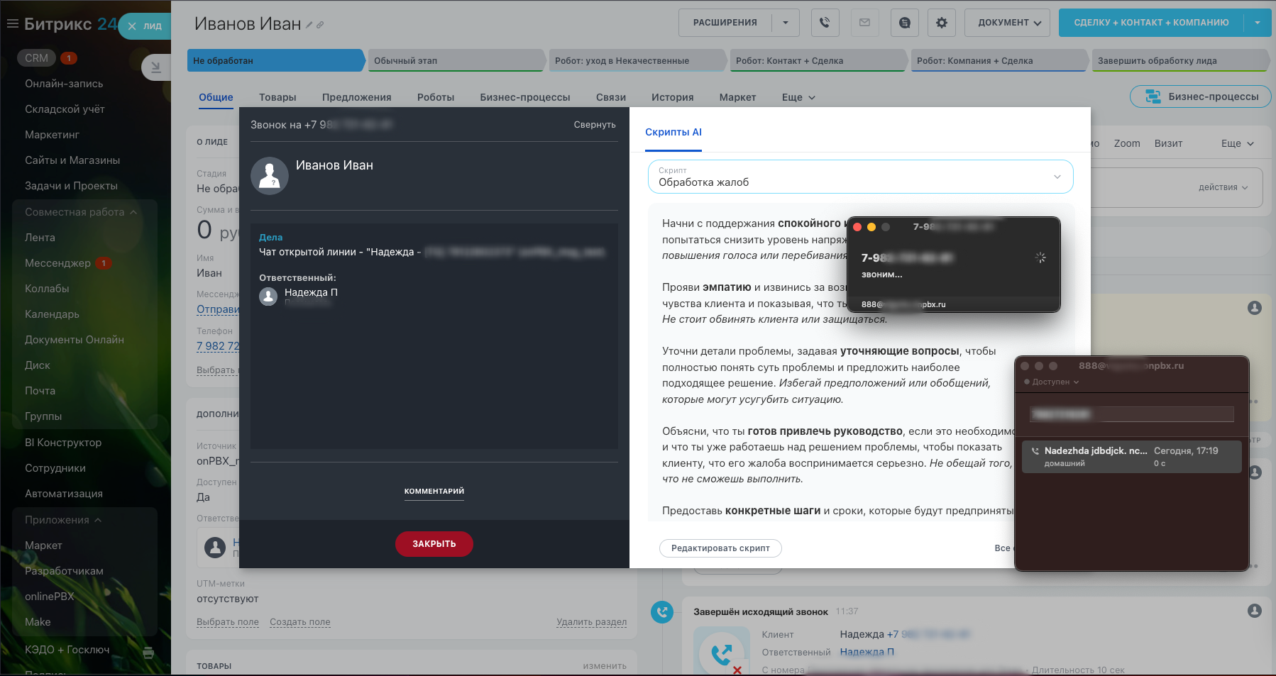Open the Bitrix24 hamburger menu

12,23
